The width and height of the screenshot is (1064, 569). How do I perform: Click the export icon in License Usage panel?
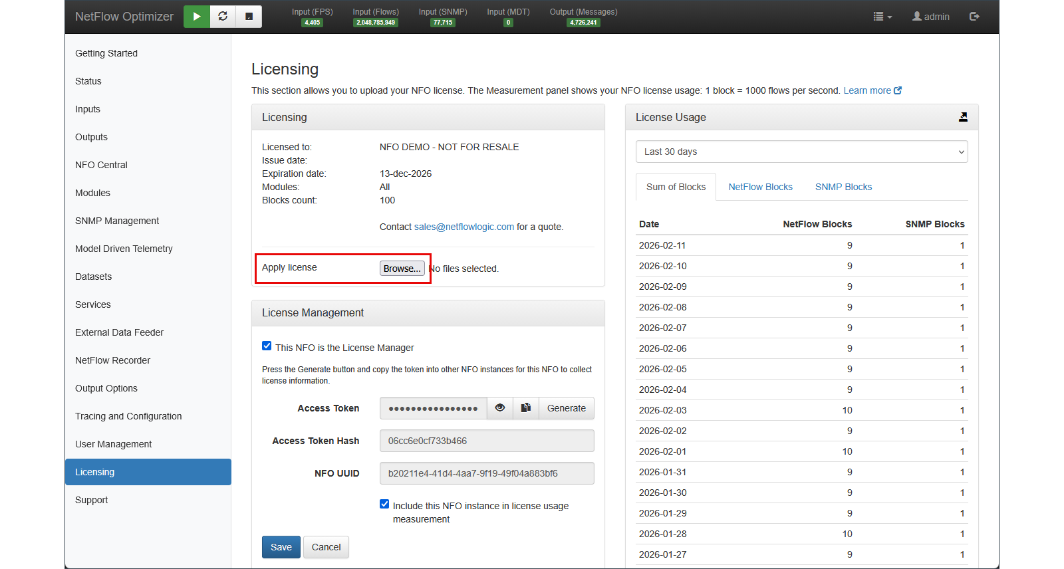pyautogui.click(x=962, y=117)
